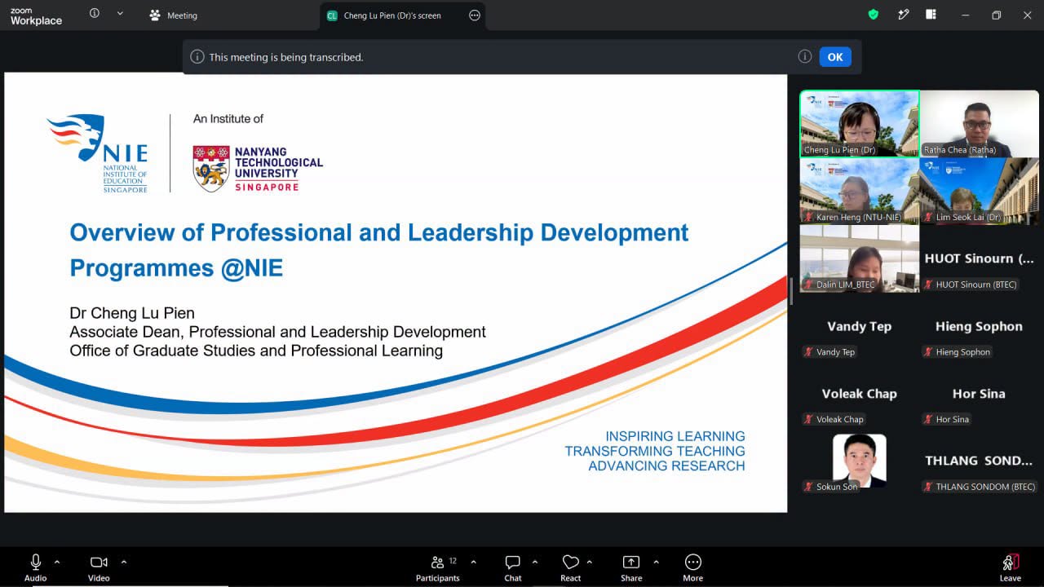Click the Zoom Workplace logo
The width and height of the screenshot is (1044, 587).
(36, 15)
